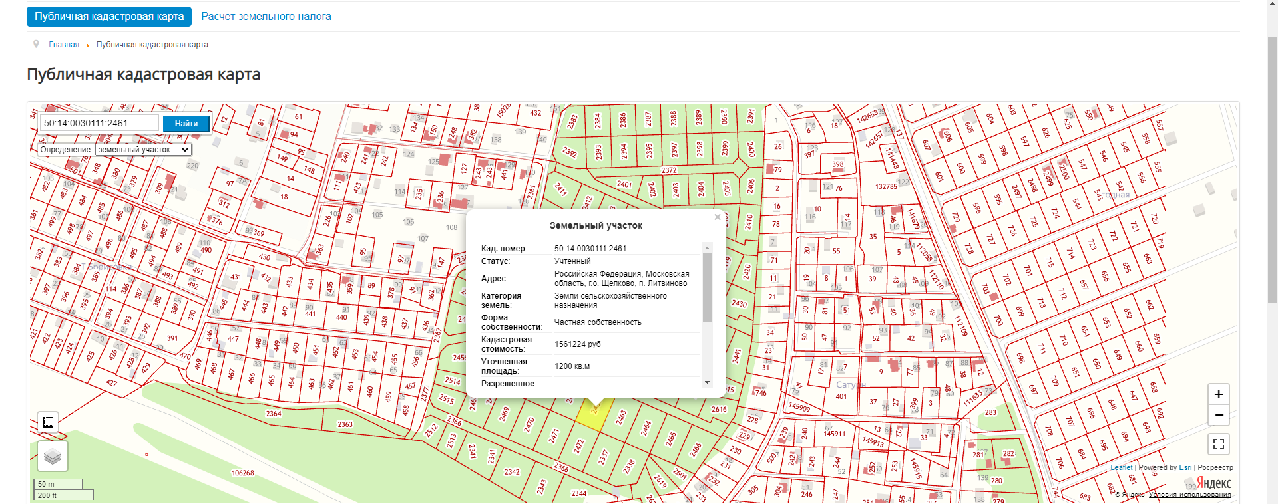Open the Leaflet attribution link
1278x504 pixels.
coord(1121,467)
